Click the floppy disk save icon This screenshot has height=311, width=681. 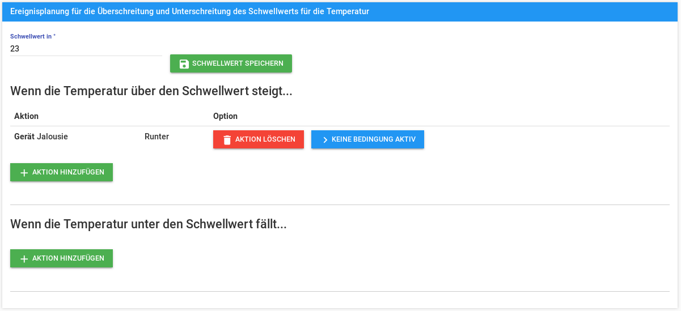click(184, 63)
